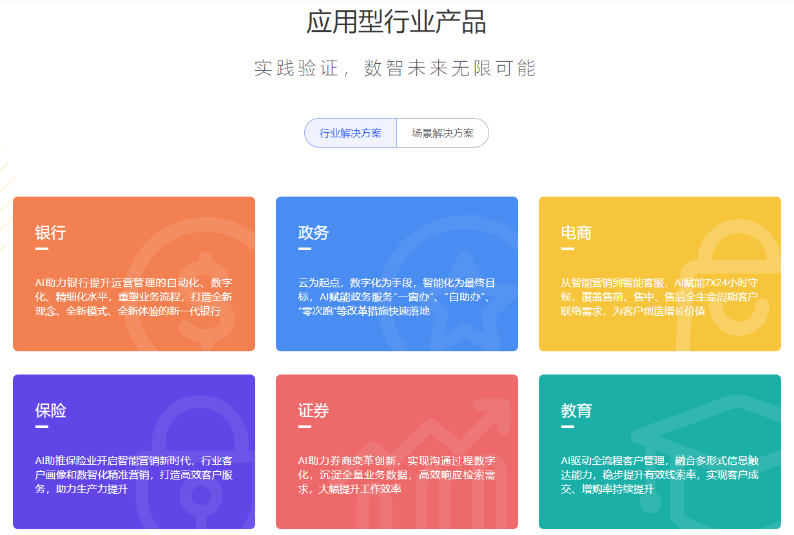Click the 应用型行业产品 heading

pos(397,21)
